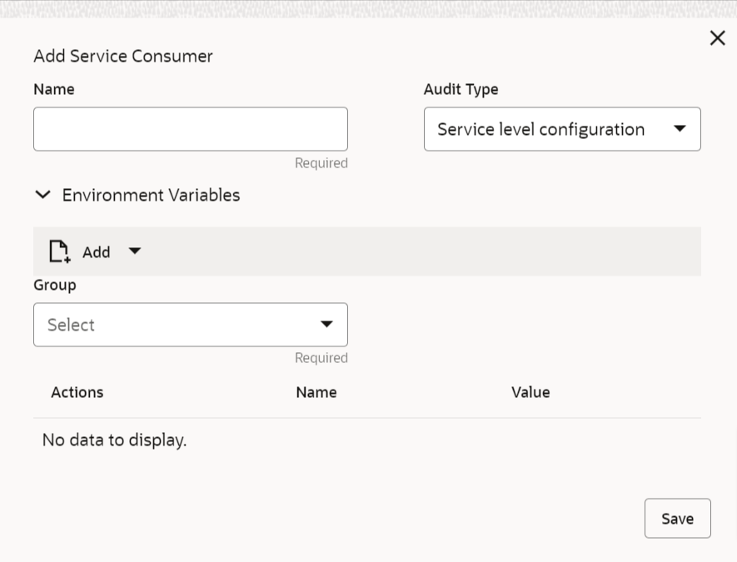Close the Add Service Consumer dialog
This screenshot has height=562, width=737.
(x=717, y=37)
